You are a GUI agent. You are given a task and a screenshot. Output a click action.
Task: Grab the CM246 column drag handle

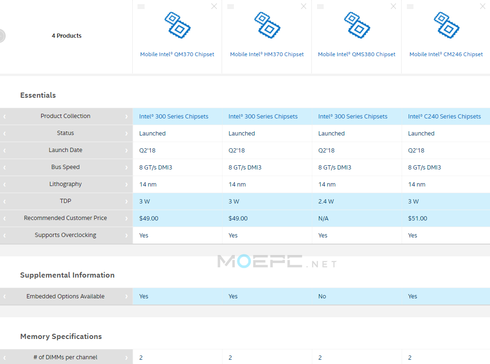pyautogui.click(x=410, y=7)
